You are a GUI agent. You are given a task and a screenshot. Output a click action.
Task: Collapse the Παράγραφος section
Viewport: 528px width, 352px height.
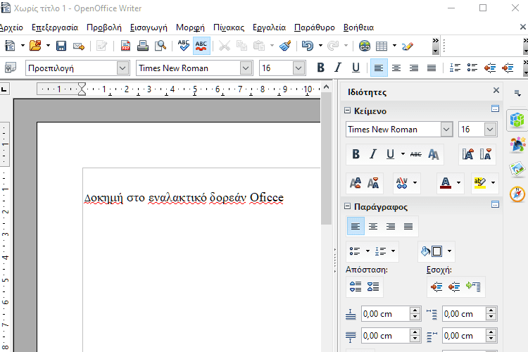348,206
